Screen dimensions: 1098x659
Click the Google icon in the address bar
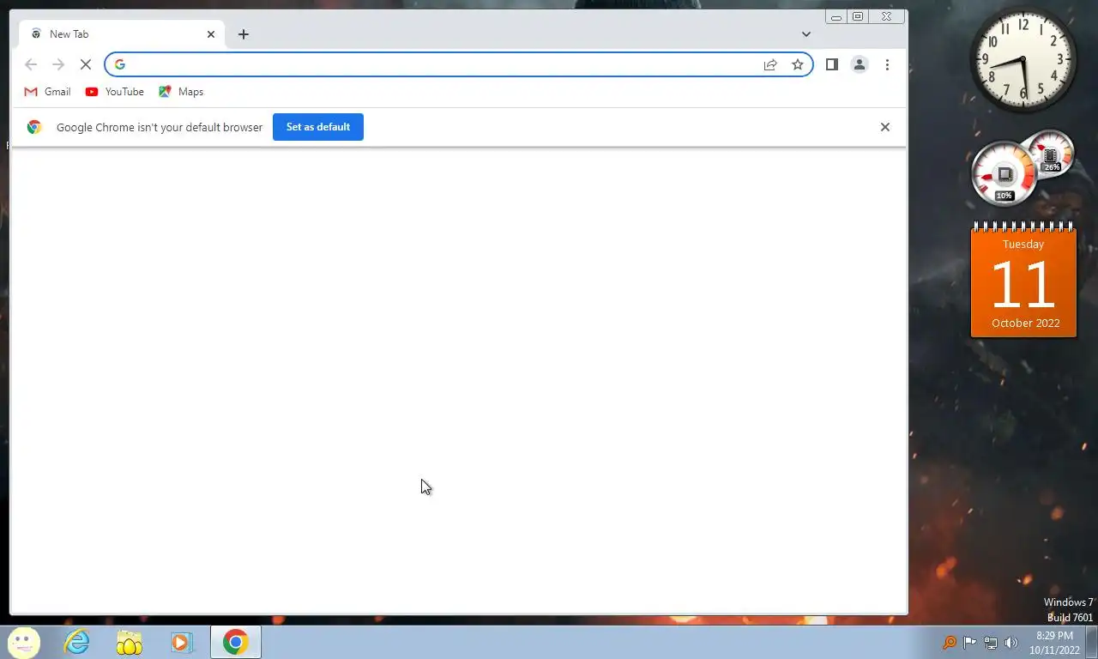pyautogui.click(x=120, y=64)
